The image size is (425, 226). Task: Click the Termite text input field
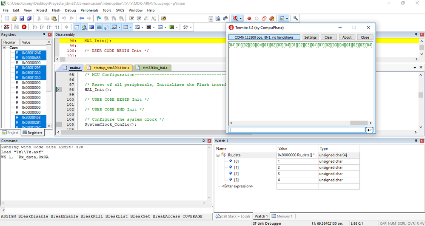tap(297, 130)
